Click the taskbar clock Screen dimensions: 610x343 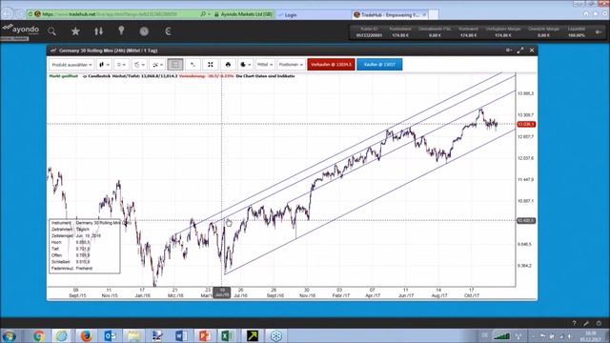point(591,336)
